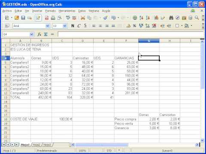This screenshot has width=206, height=154.
Task: Open the Gallery icon
Action: tap(184, 18)
